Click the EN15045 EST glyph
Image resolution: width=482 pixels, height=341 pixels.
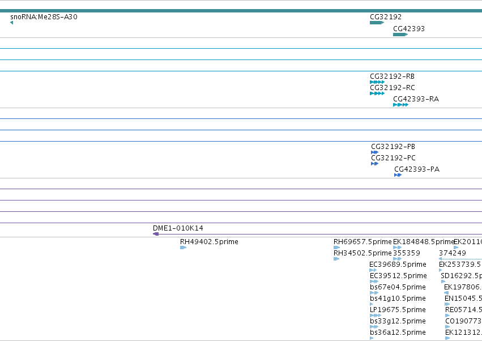tap(447, 304)
